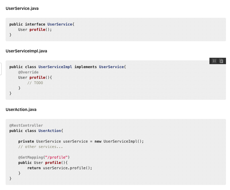Click the @Override annotation in the code
The width and height of the screenshot is (230, 190).
click(x=28, y=72)
